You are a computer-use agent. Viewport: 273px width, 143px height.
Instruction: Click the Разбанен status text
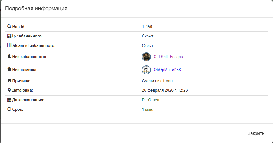coord(151,100)
